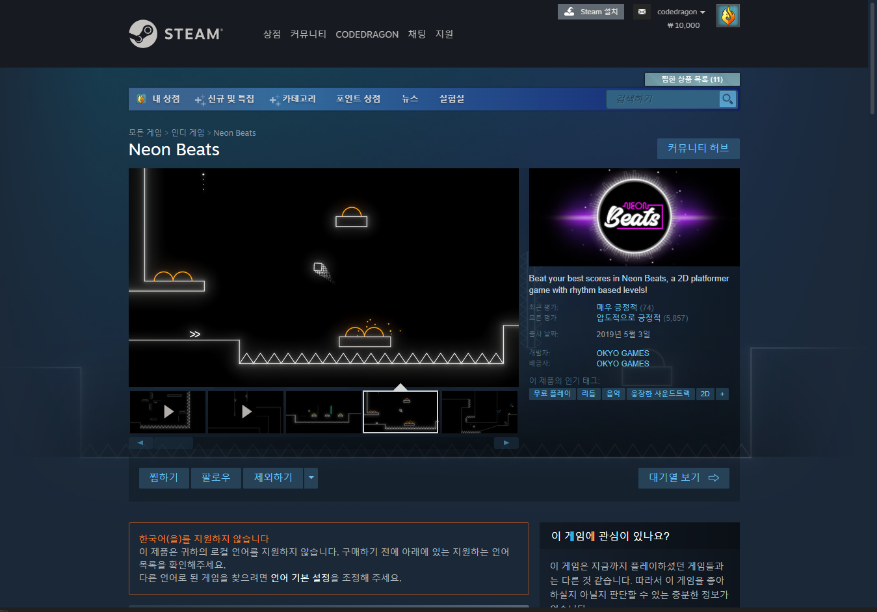Viewport: 877px width, 612px height.
Task: Click the thumbnail strip right arrow
Action: (506, 443)
